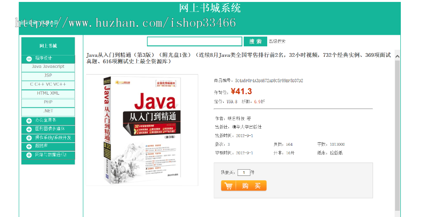Image resolution: width=431 pixels, height=217 pixels.
Task: Expand the 图形图像多媒体 category plus icon
Action: 29,129
